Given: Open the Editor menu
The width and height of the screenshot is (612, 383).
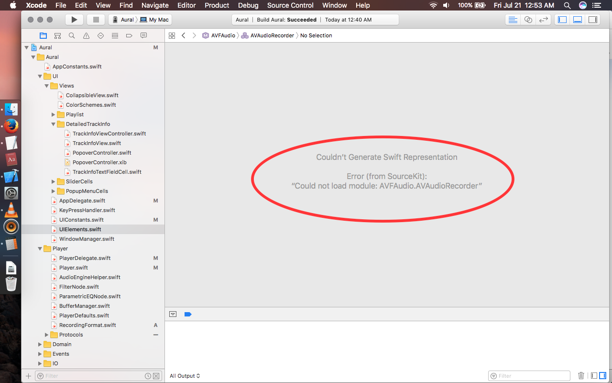Looking at the screenshot, I should click(x=186, y=5).
